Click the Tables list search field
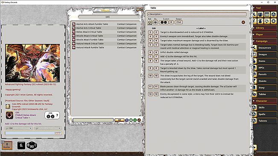 [x=93, y=120]
